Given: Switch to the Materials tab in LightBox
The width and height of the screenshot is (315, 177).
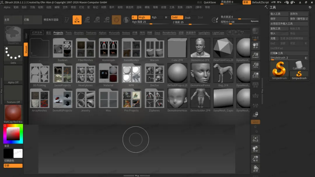Looking at the screenshot, I should [x=114, y=33].
